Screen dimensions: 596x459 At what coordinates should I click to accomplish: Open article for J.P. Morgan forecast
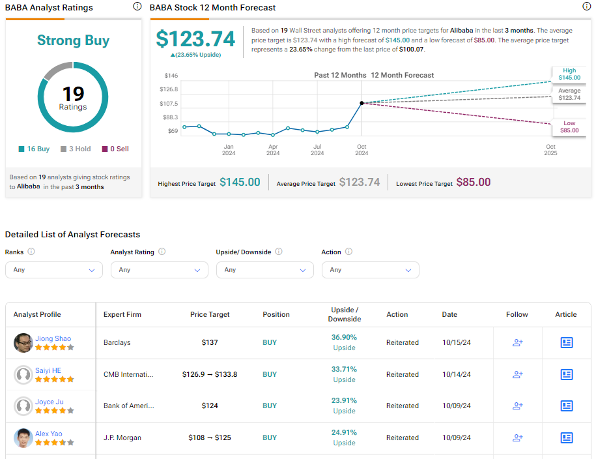click(567, 437)
